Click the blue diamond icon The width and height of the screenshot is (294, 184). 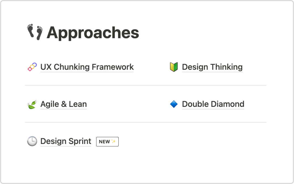point(174,104)
